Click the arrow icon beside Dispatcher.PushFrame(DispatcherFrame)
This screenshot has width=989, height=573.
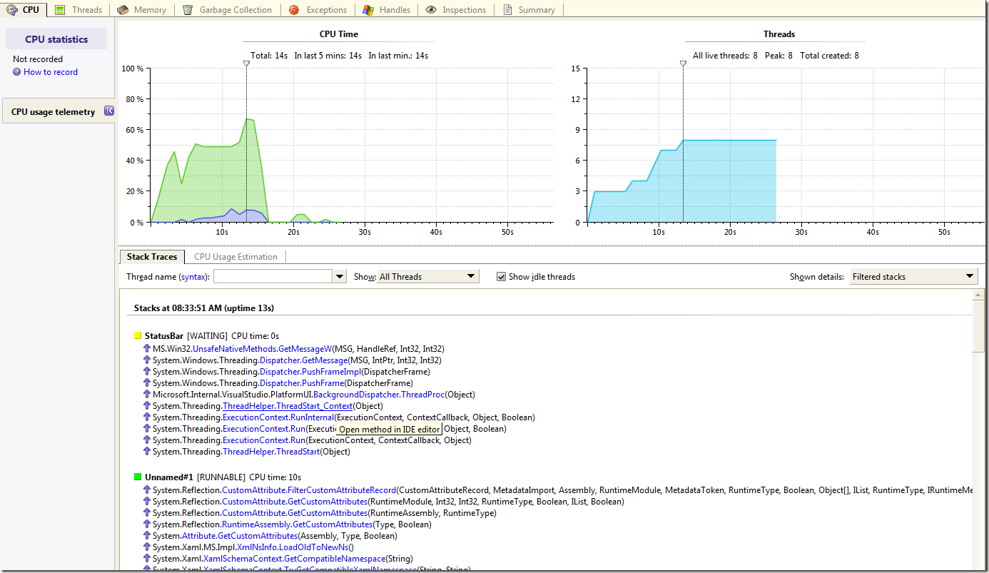tap(147, 383)
